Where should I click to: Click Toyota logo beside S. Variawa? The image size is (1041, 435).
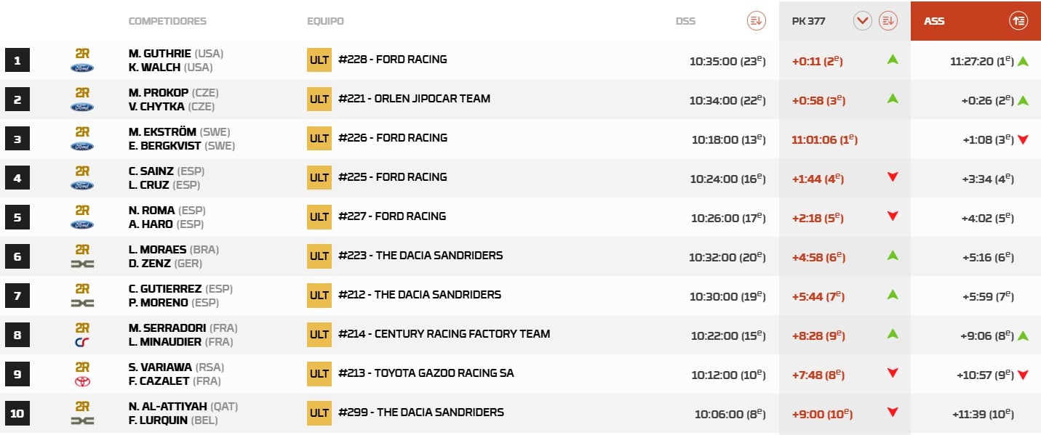pyautogui.click(x=82, y=381)
